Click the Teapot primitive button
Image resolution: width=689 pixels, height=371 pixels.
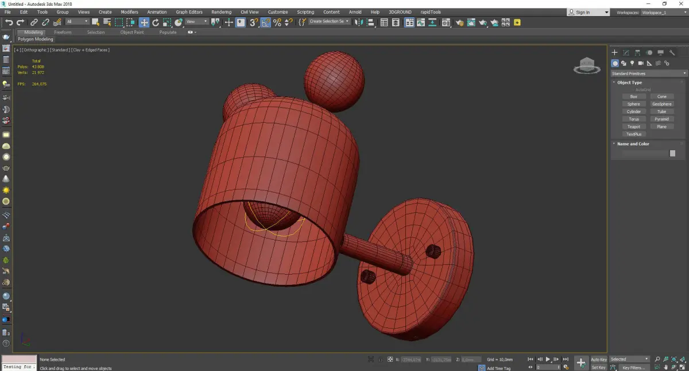click(634, 127)
